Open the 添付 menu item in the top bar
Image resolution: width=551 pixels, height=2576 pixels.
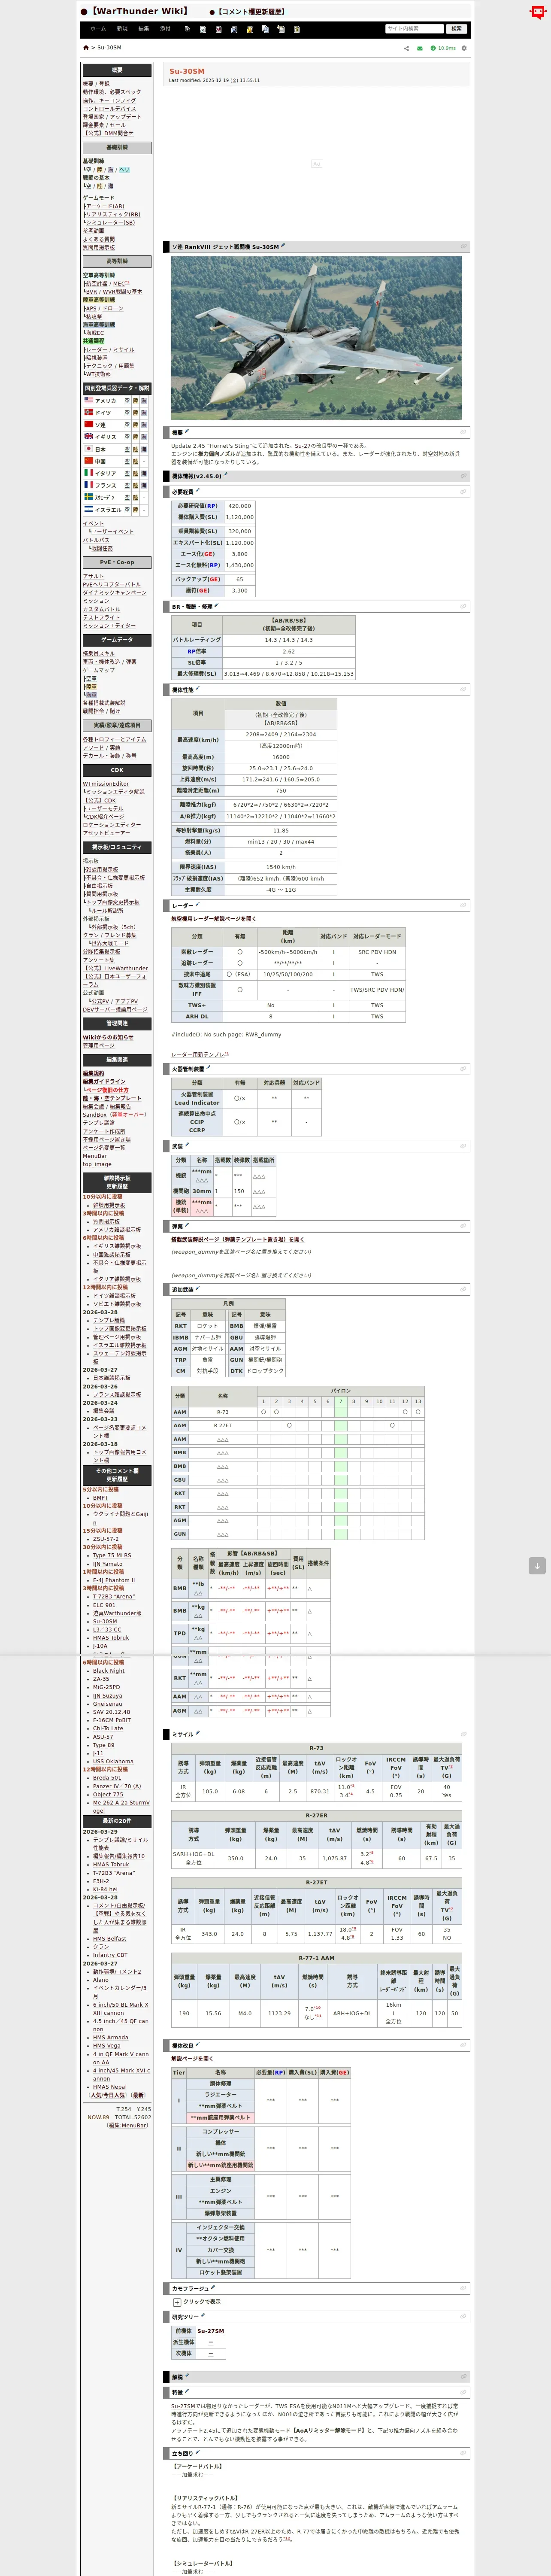tap(166, 28)
